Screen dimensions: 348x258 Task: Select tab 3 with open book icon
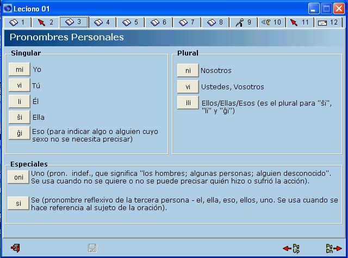click(74, 22)
